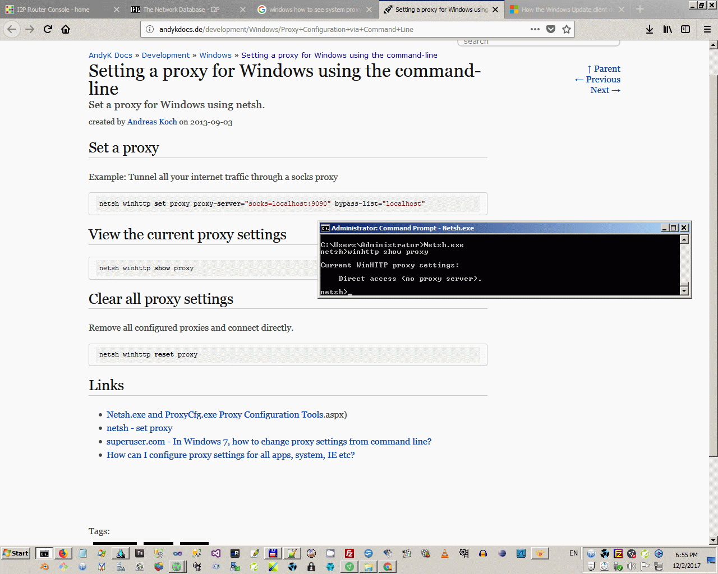Launch Media Player Classic 321 icon
Image resolution: width=718 pixels, height=574 pixels.
click(407, 553)
